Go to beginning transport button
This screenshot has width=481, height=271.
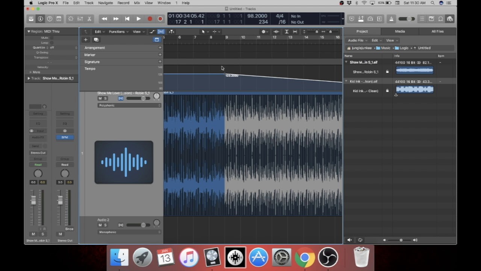[x=127, y=19]
